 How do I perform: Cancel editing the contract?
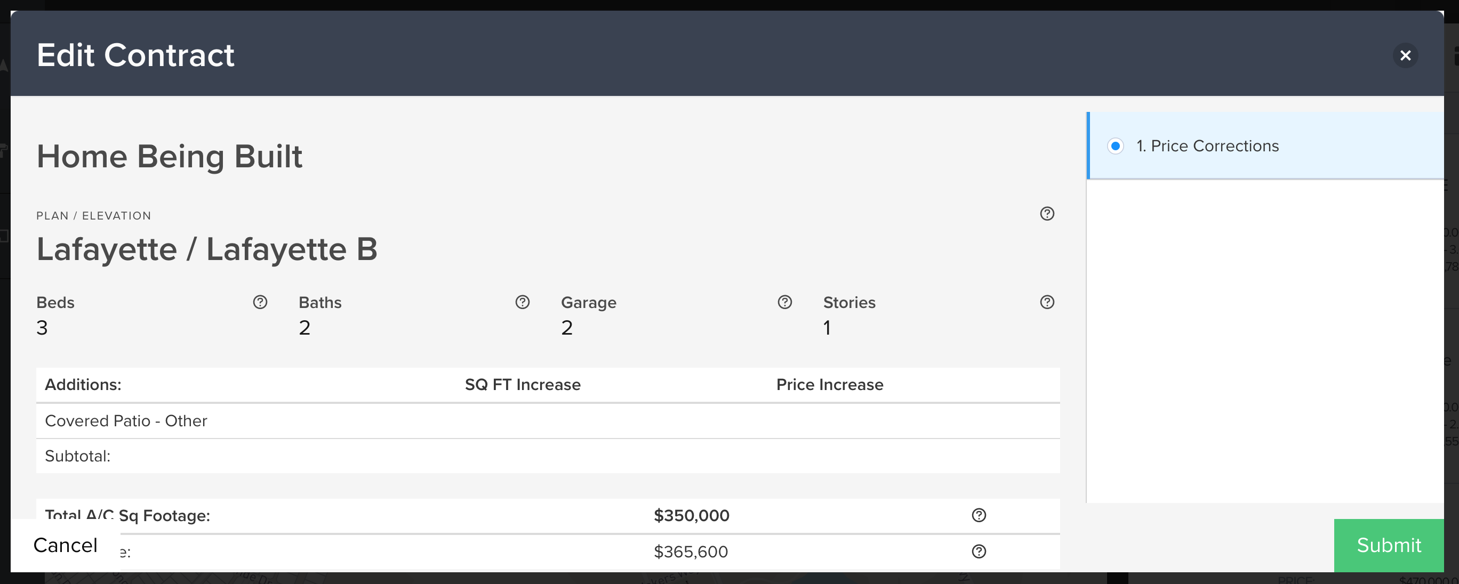65,545
